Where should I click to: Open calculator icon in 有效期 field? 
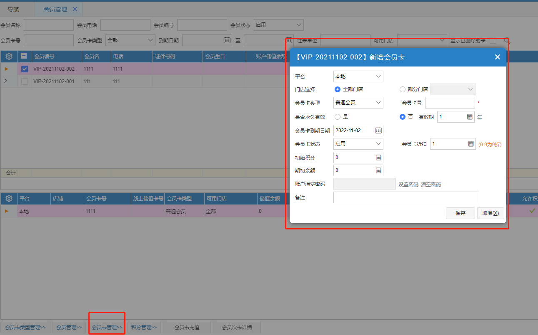coord(470,117)
